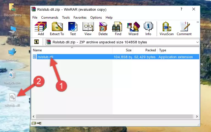211x132 pixels.
Task: Click the drive icon in status bar
Action: coord(34,123)
